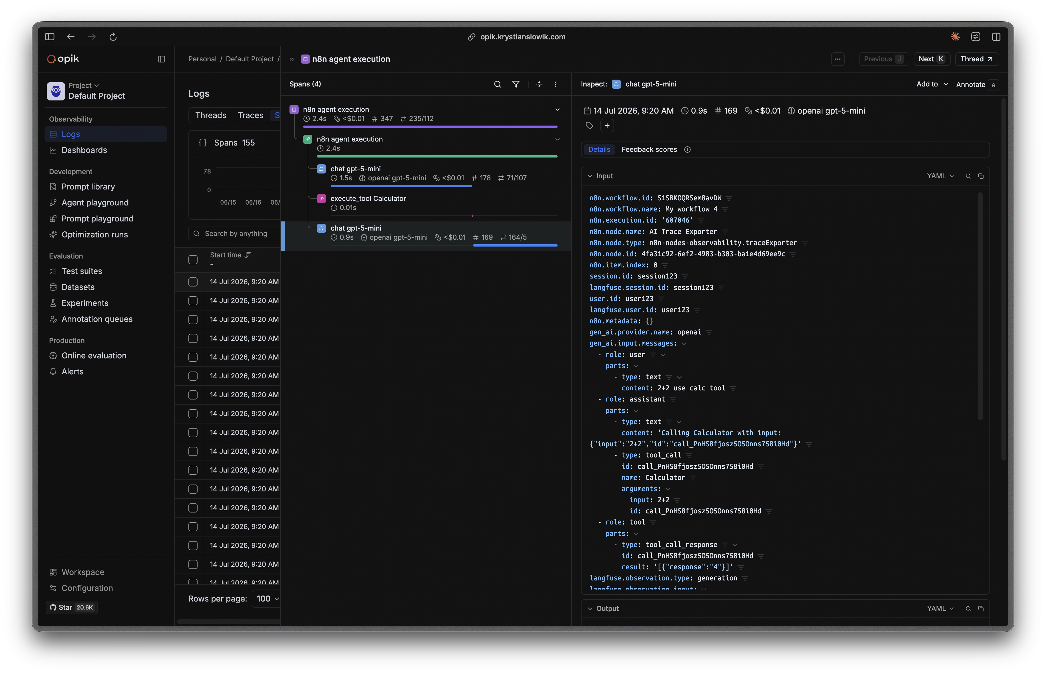Open the trace ellipsis options button

[x=838, y=59]
